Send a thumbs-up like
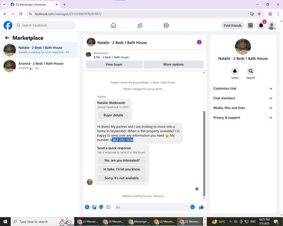 [201, 207]
